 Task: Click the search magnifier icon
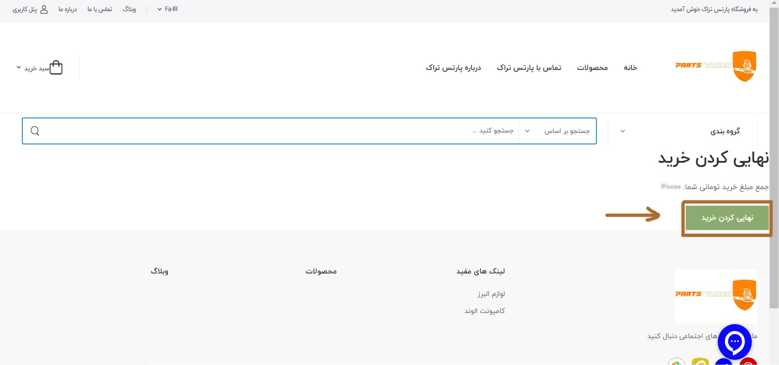35,131
